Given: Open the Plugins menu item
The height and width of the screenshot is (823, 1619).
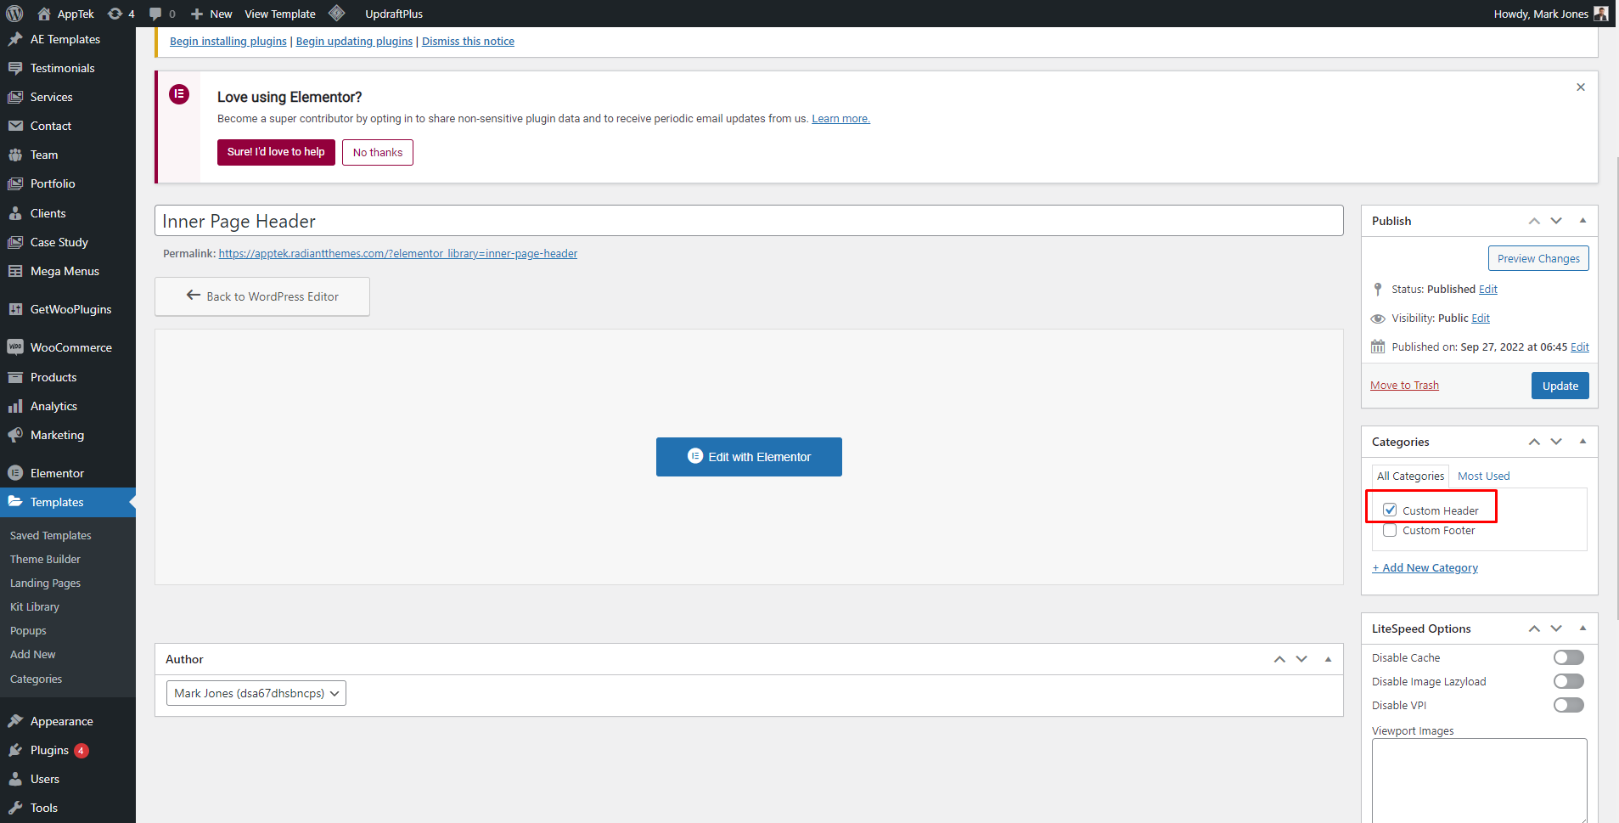Looking at the screenshot, I should point(49,750).
